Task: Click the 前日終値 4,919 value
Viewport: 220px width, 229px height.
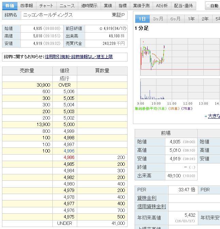Action: pyautogui.click(x=113, y=28)
